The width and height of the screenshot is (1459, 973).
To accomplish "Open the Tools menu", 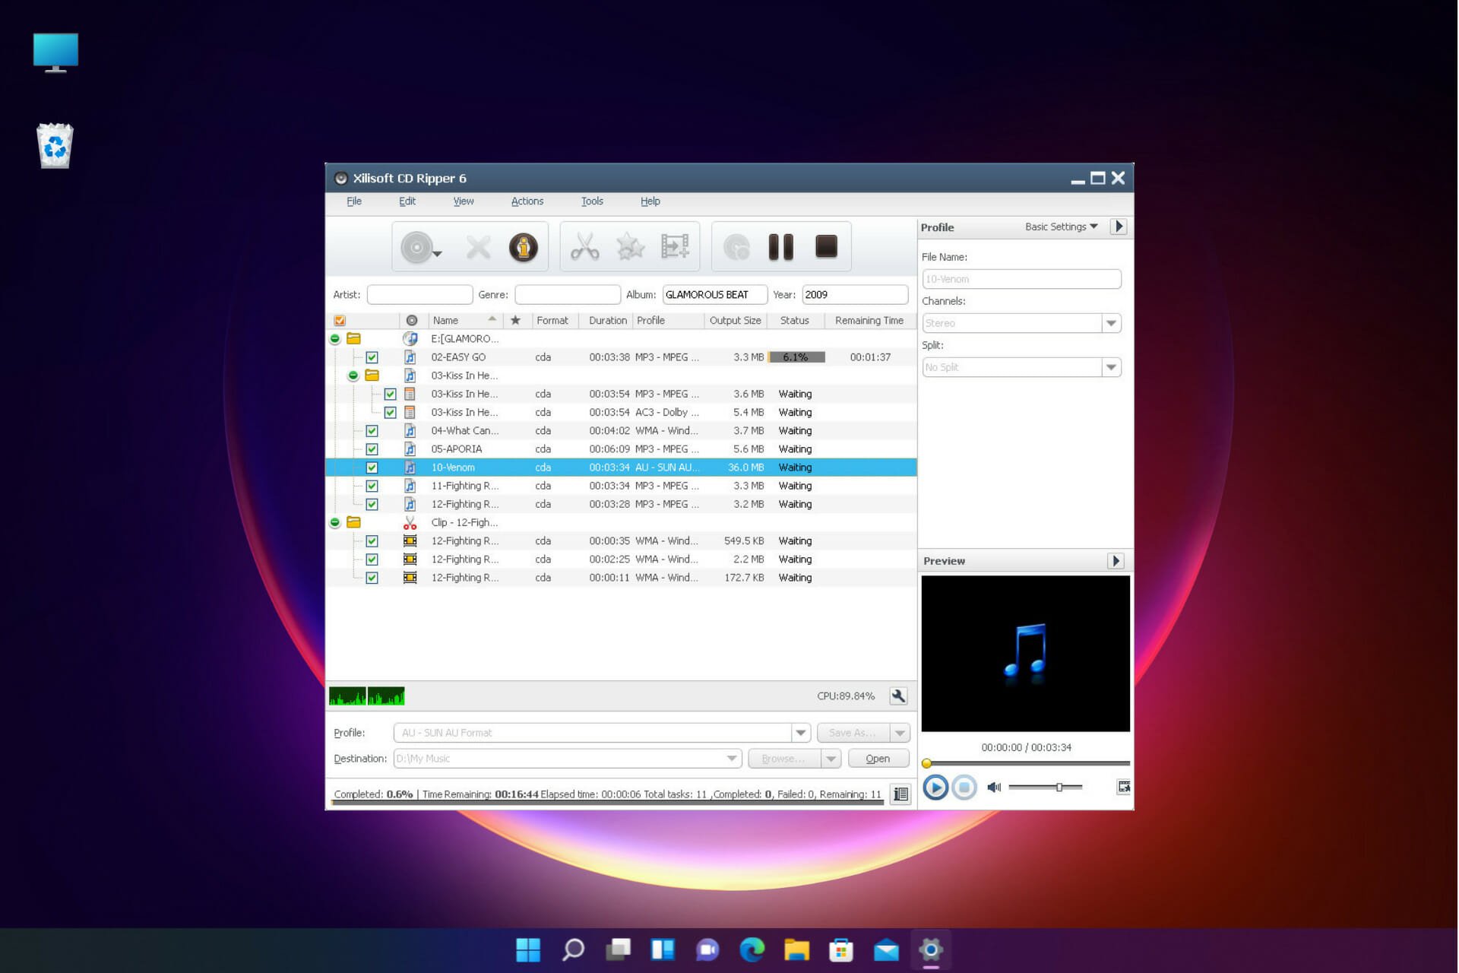I will tap(592, 201).
